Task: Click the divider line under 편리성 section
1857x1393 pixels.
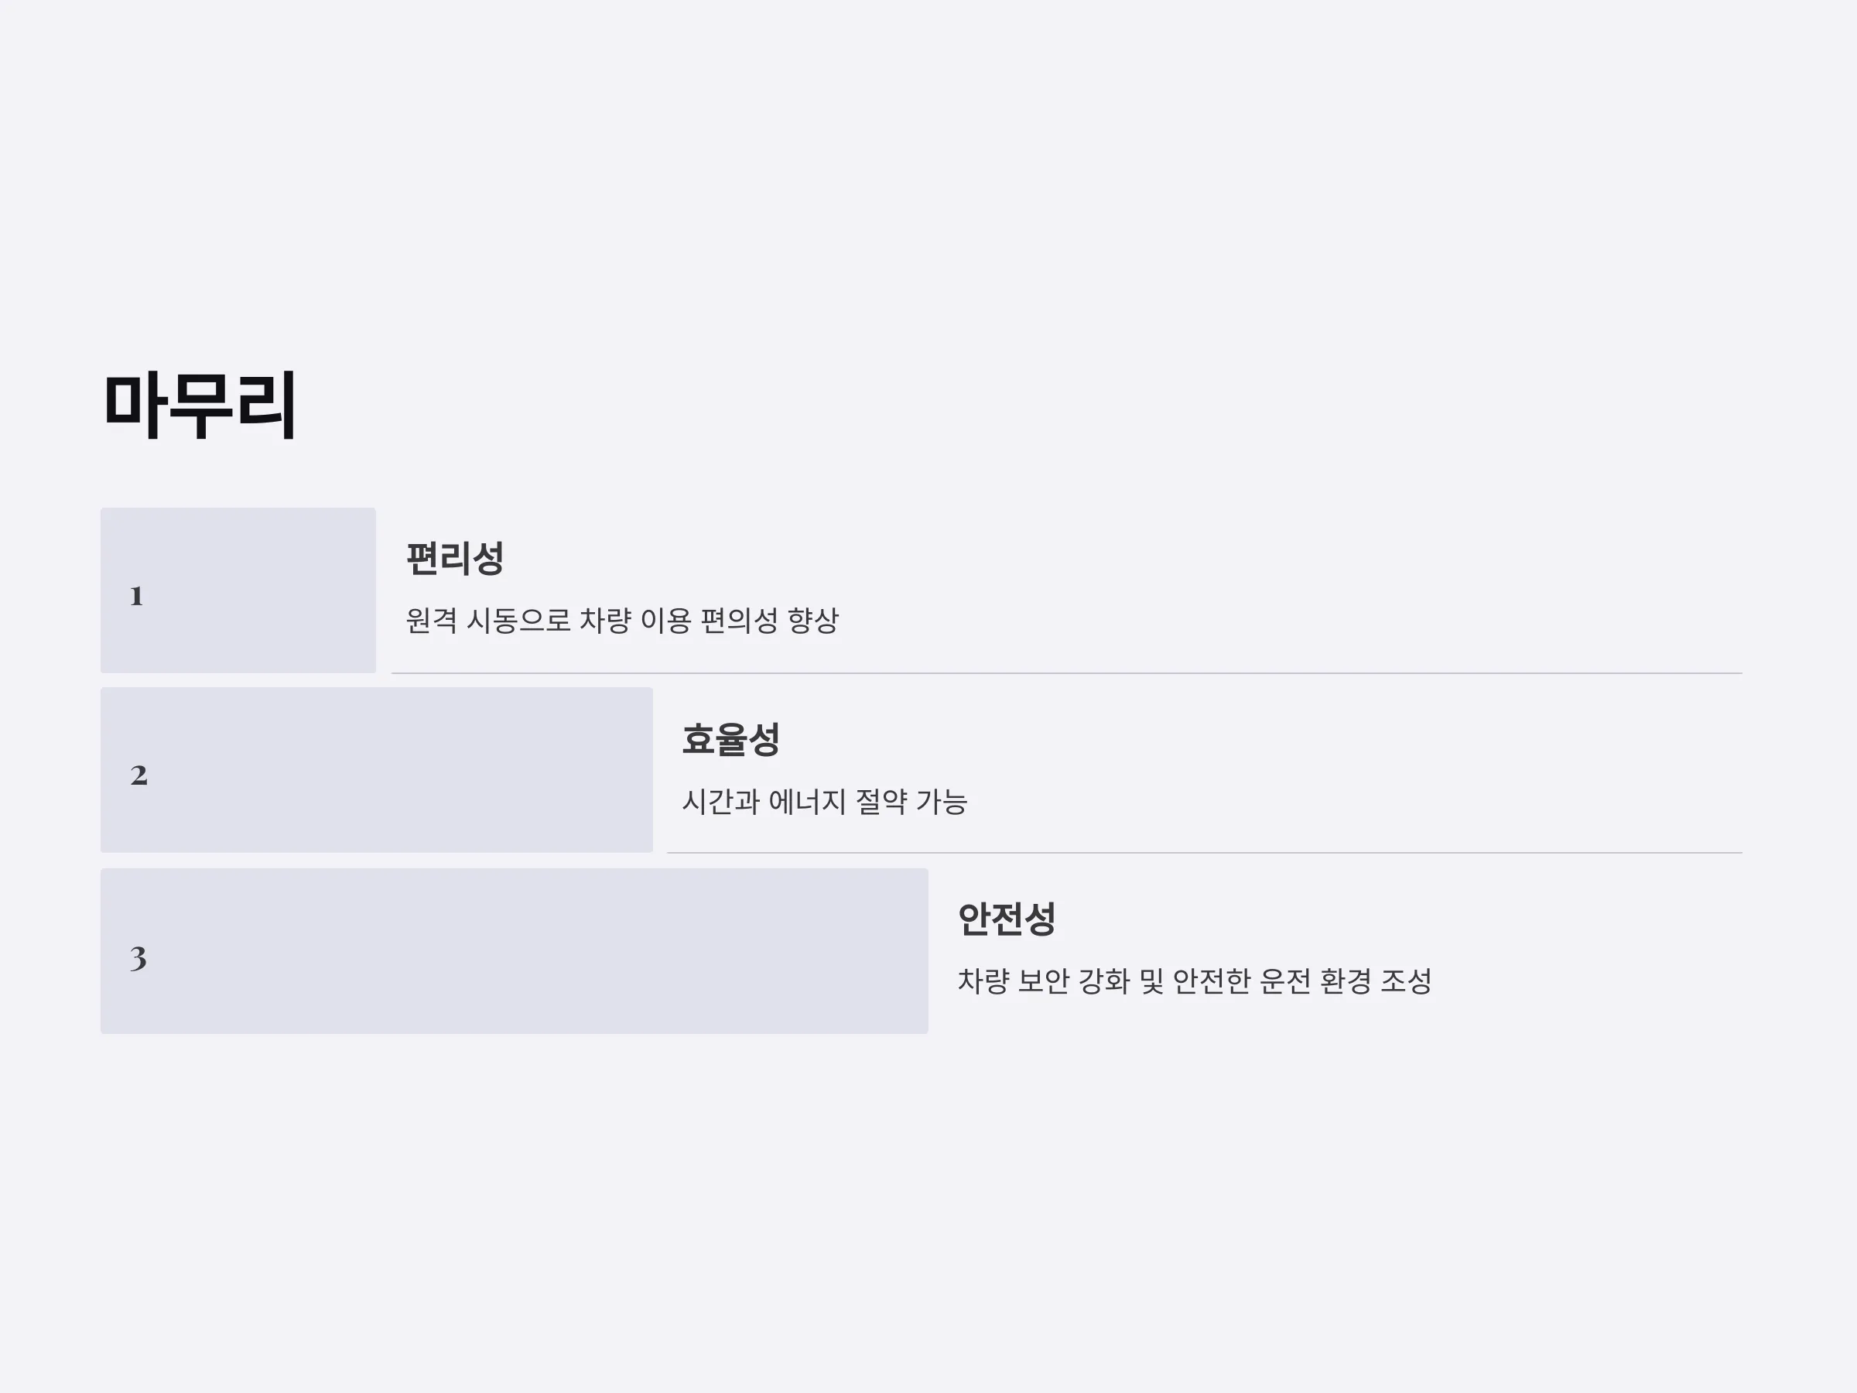Action: (x=1067, y=673)
